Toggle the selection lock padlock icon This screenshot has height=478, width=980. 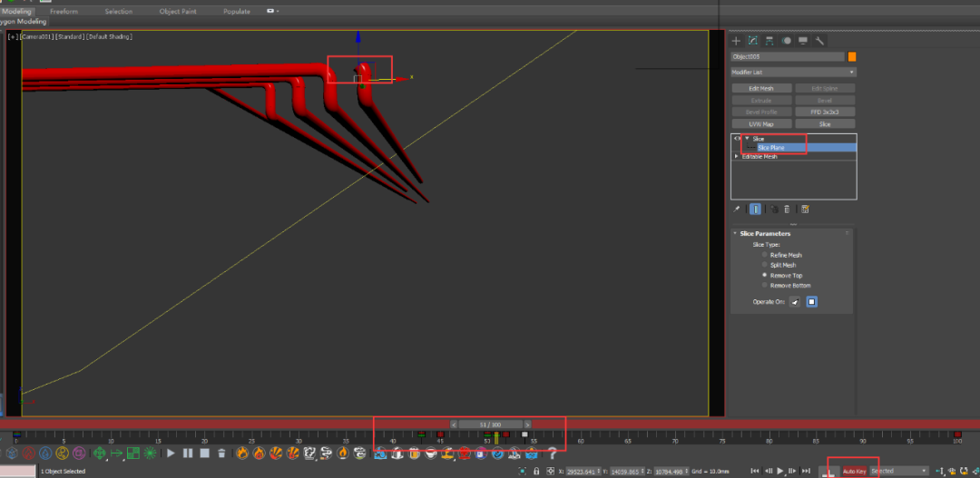536,471
